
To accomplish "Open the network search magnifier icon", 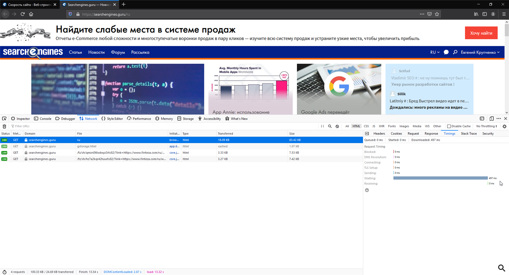I will pos(330,126).
